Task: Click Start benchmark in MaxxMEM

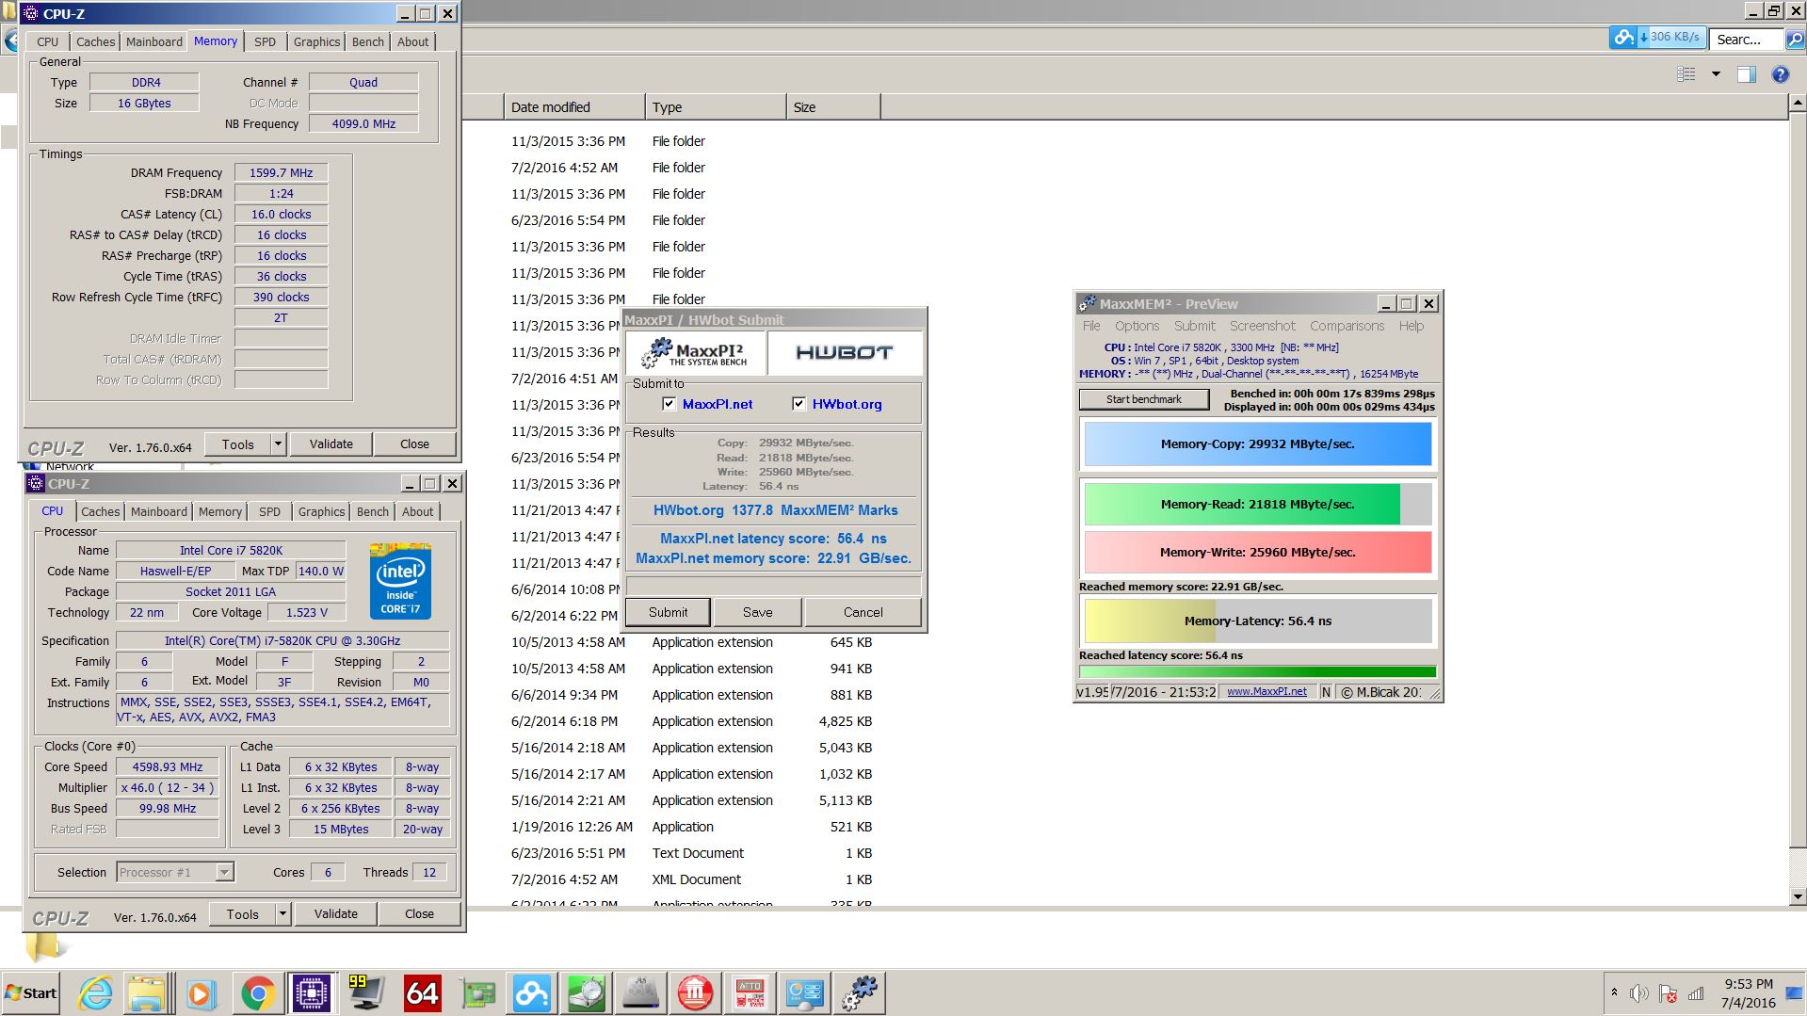Action: click(x=1143, y=399)
